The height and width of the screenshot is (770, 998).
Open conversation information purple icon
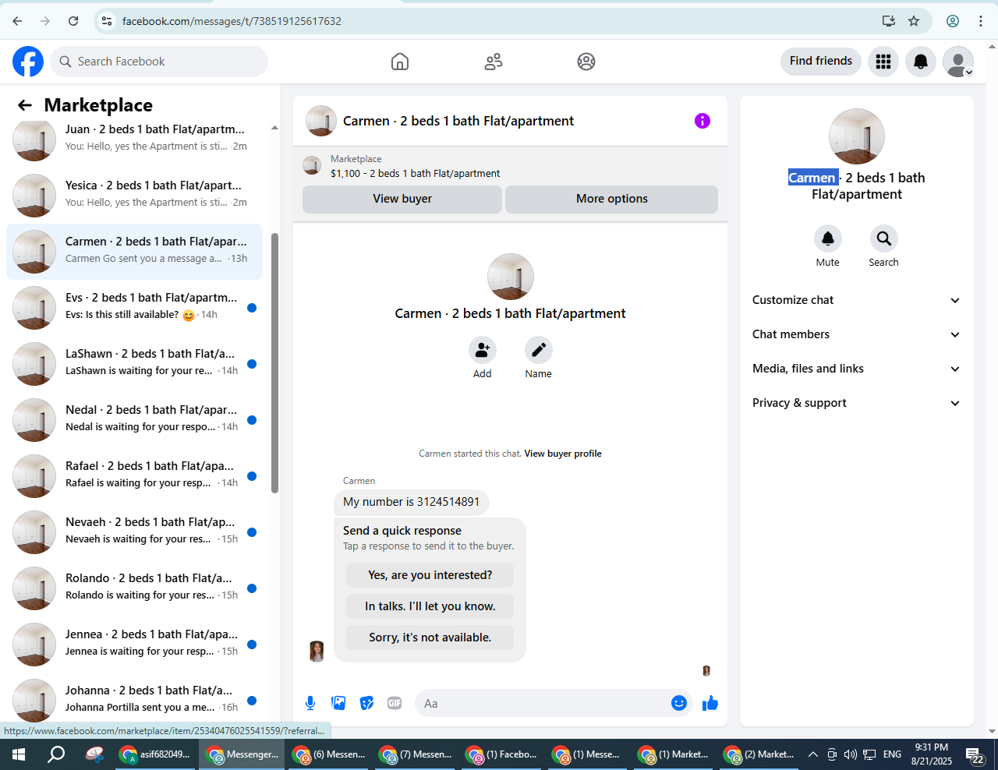[702, 121]
